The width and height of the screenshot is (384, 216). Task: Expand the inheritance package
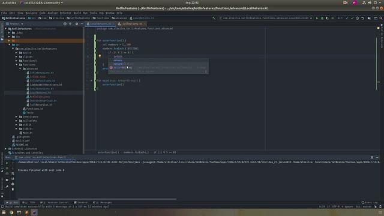click(17, 117)
